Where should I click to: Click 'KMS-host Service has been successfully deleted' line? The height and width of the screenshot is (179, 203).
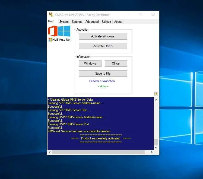(79, 131)
